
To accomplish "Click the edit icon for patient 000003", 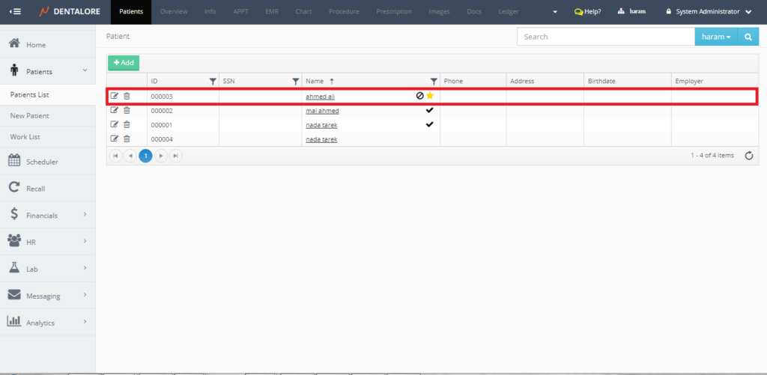I will tap(115, 96).
